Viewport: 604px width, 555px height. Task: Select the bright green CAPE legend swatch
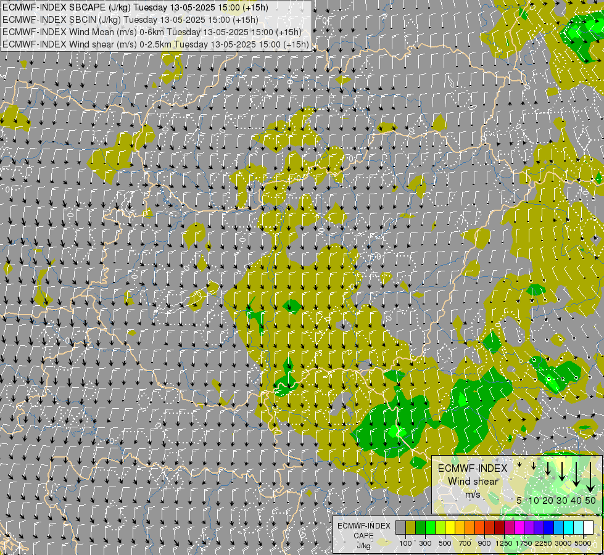[430, 527]
